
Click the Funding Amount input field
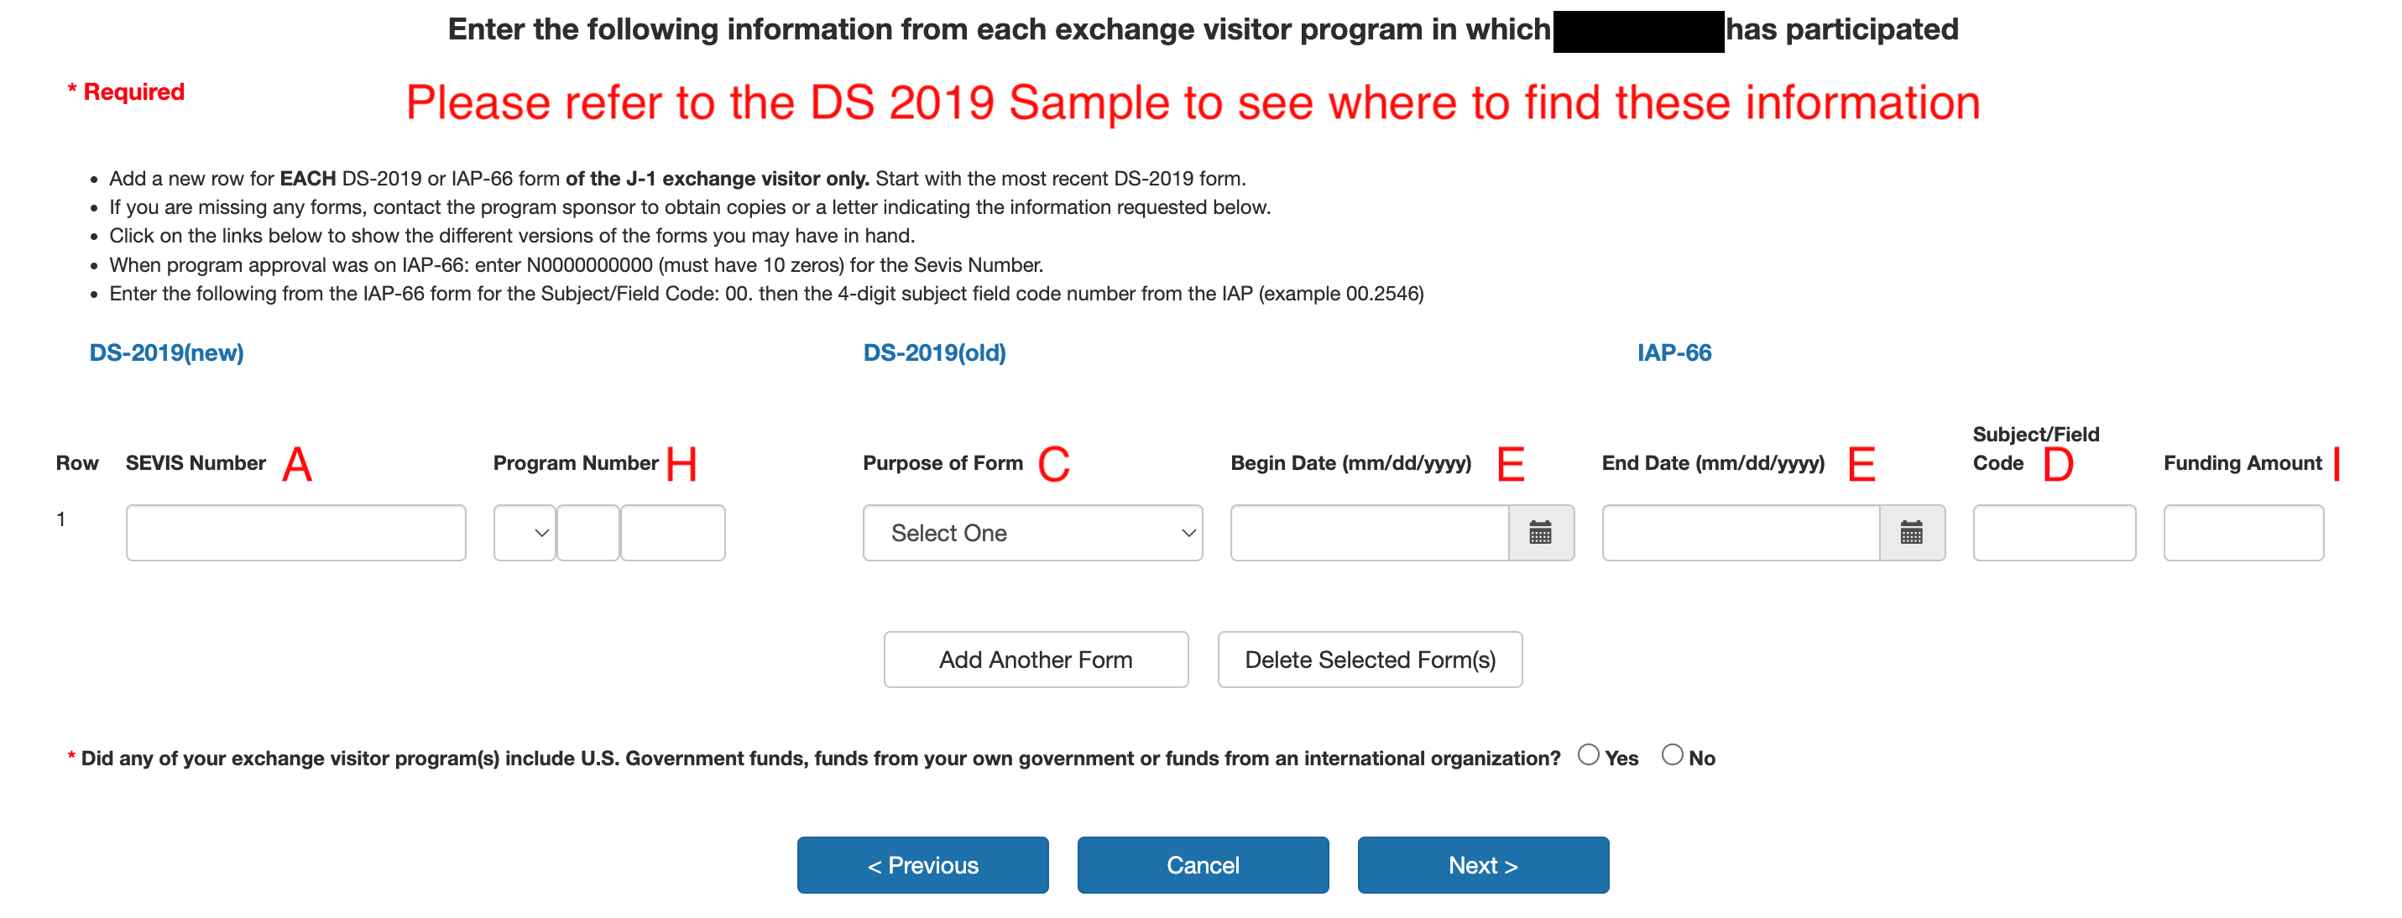[x=2243, y=533]
